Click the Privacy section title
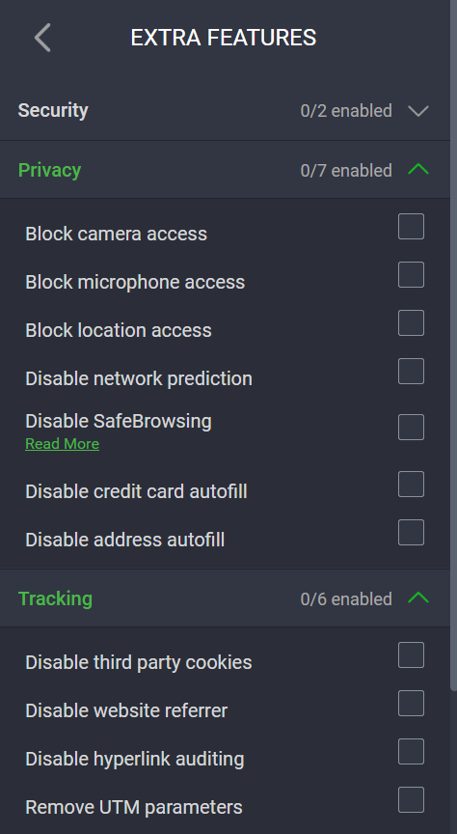 click(49, 170)
